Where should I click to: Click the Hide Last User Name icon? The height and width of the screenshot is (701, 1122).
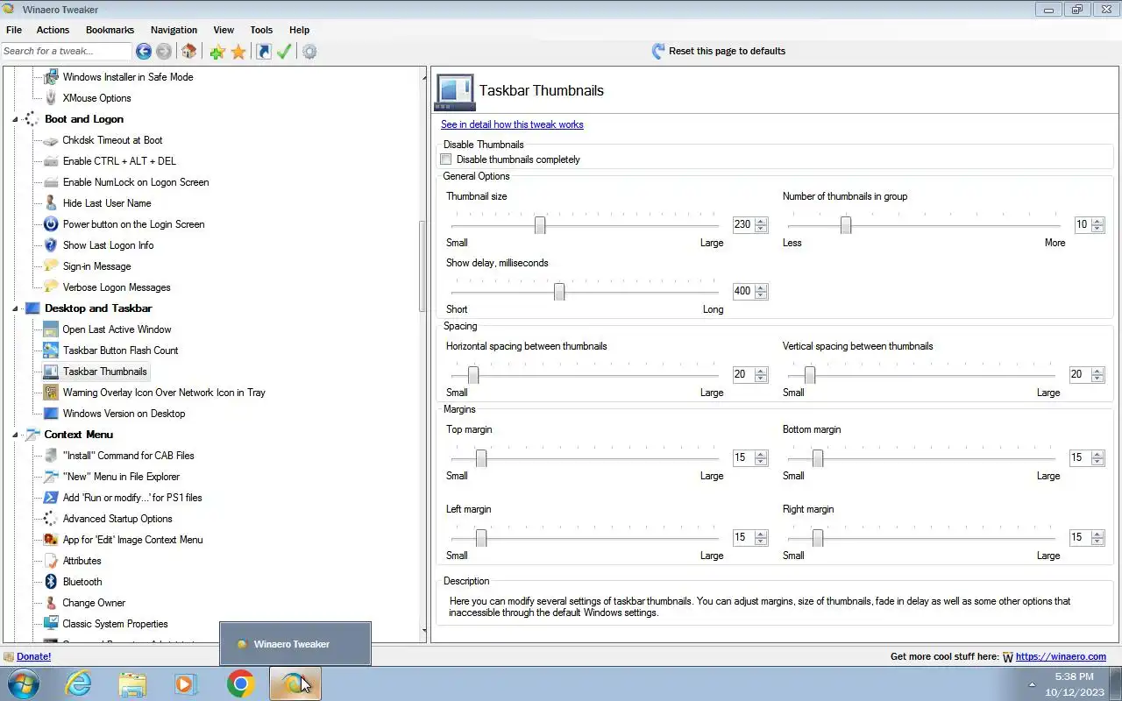coord(51,203)
